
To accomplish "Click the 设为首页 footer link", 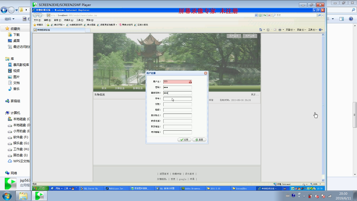I will 190,174.
